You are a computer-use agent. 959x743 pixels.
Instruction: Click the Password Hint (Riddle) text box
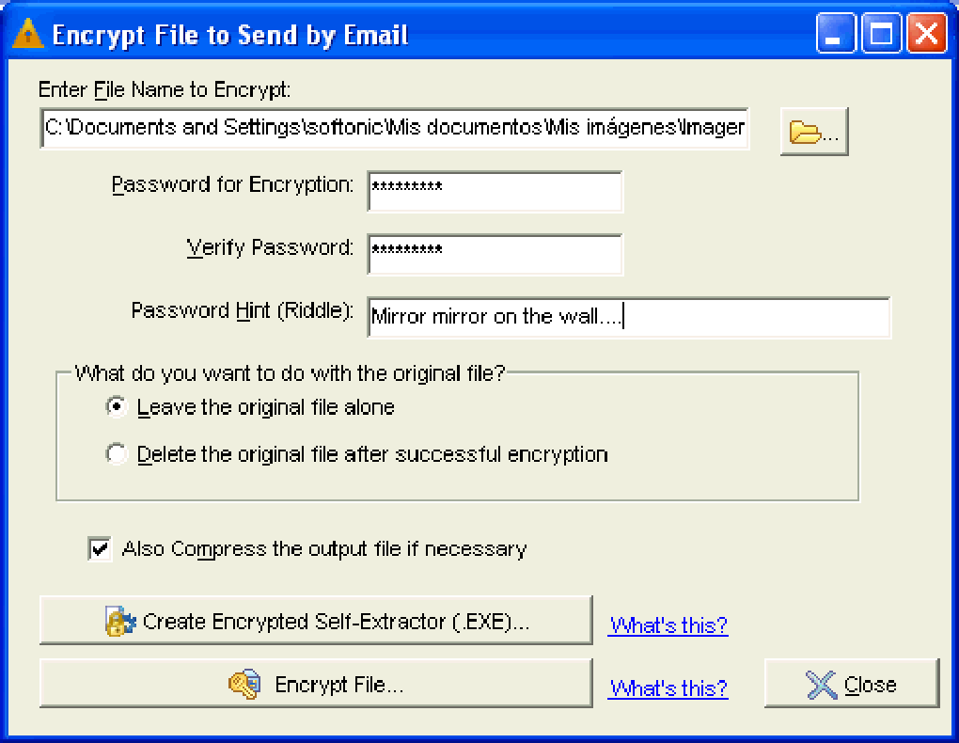point(628,317)
